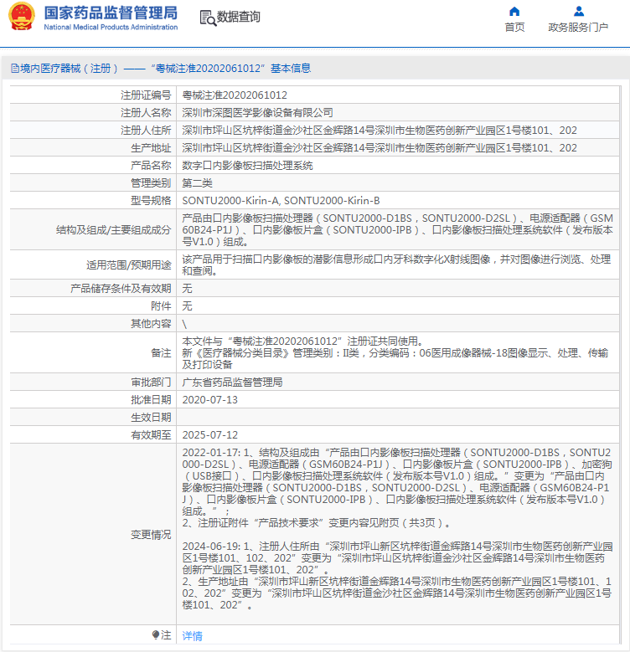Click the 第二类 management class value
Screen dimensions: 630x652
tap(197, 183)
